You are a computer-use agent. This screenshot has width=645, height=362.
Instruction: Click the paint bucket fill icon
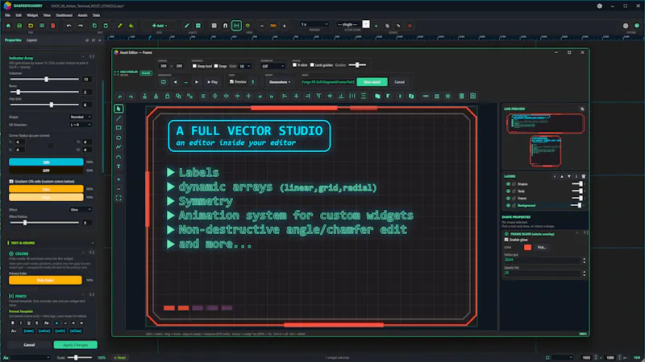click(x=131, y=26)
